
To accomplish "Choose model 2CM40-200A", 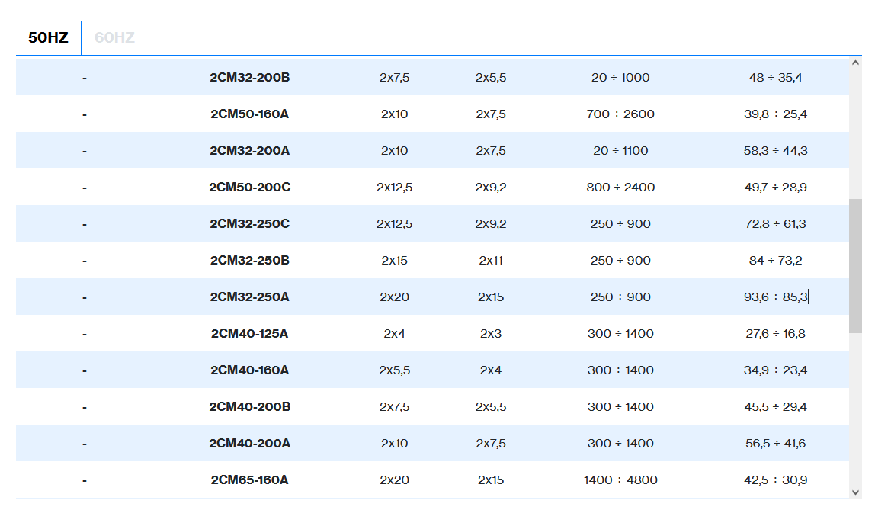I will (249, 443).
